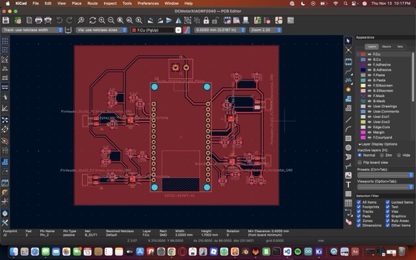
Task: Open the Route menu
Action: click(x=92, y=3)
